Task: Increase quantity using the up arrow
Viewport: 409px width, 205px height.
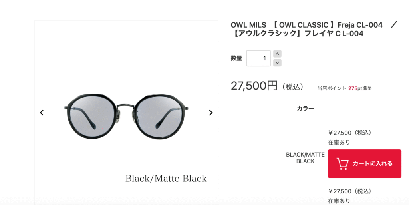Action: point(277,54)
